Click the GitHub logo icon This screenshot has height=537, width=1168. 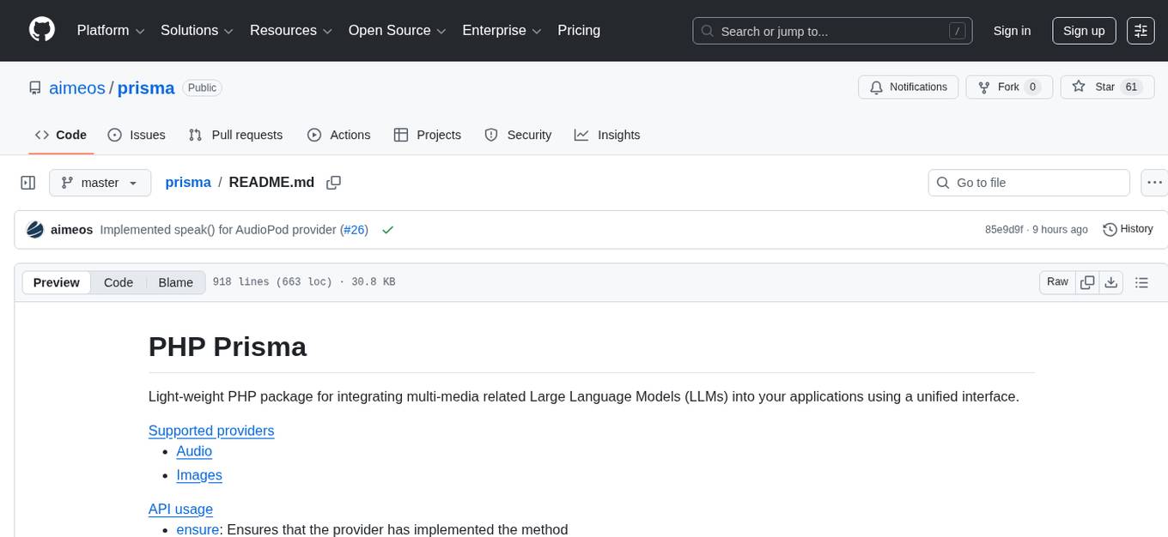(x=42, y=30)
